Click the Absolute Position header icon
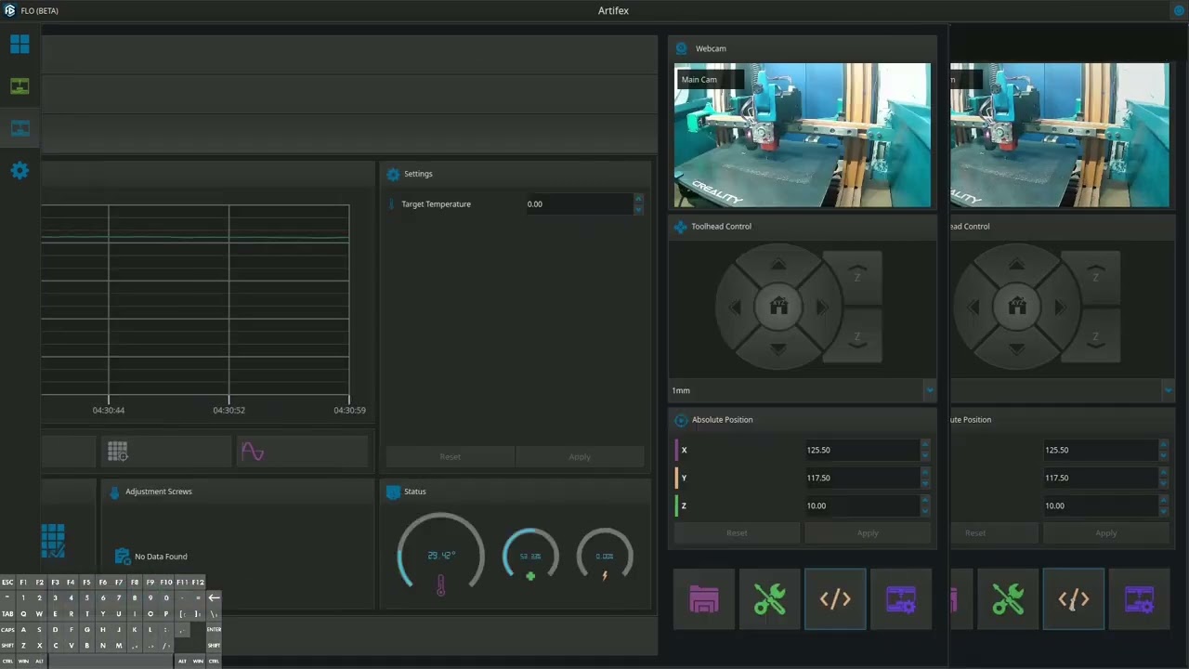This screenshot has width=1189, height=669. (681, 420)
